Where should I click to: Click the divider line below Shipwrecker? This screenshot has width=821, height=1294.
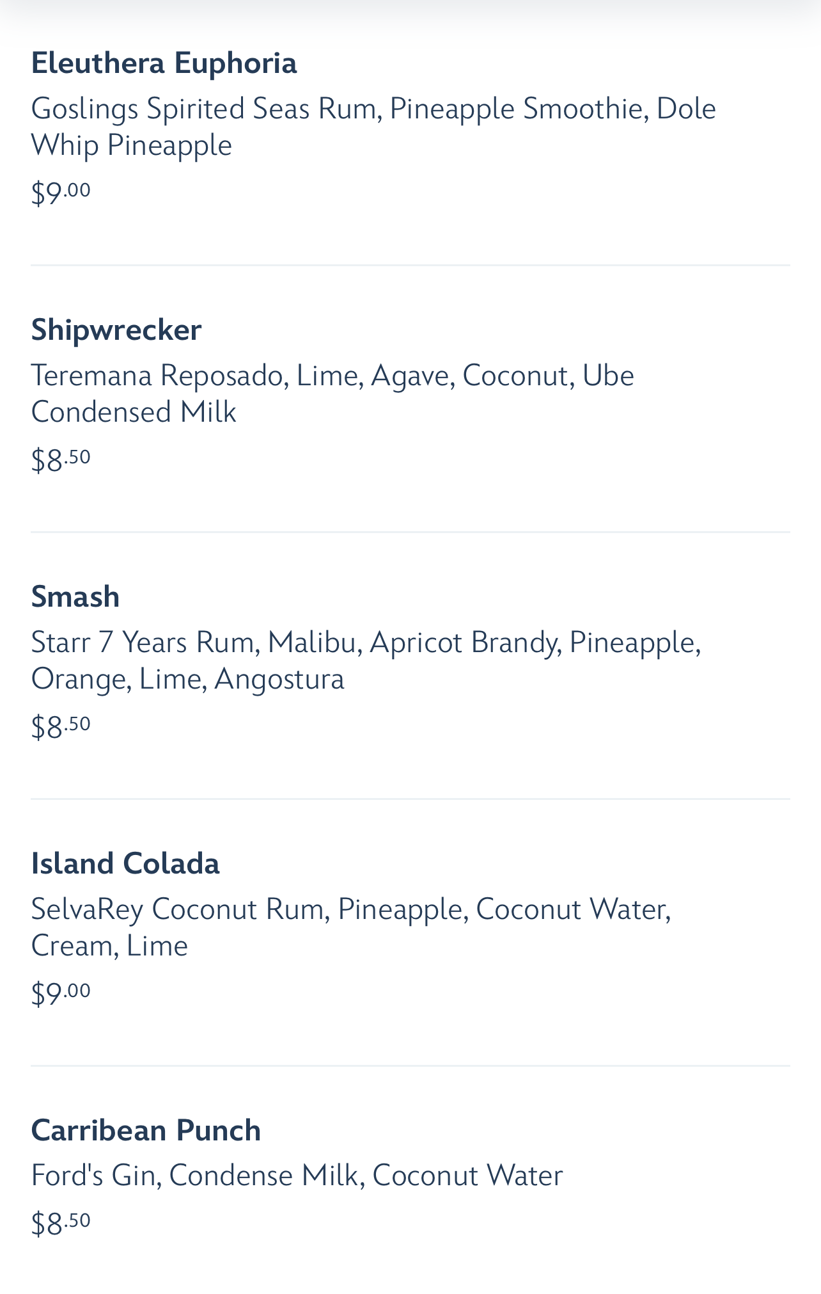pos(410,532)
